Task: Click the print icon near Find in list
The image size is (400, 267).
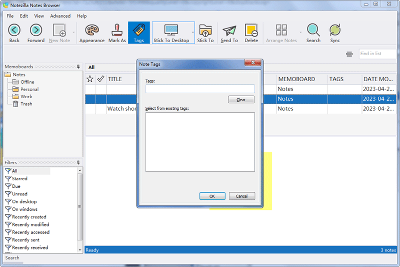Action: point(349,54)
